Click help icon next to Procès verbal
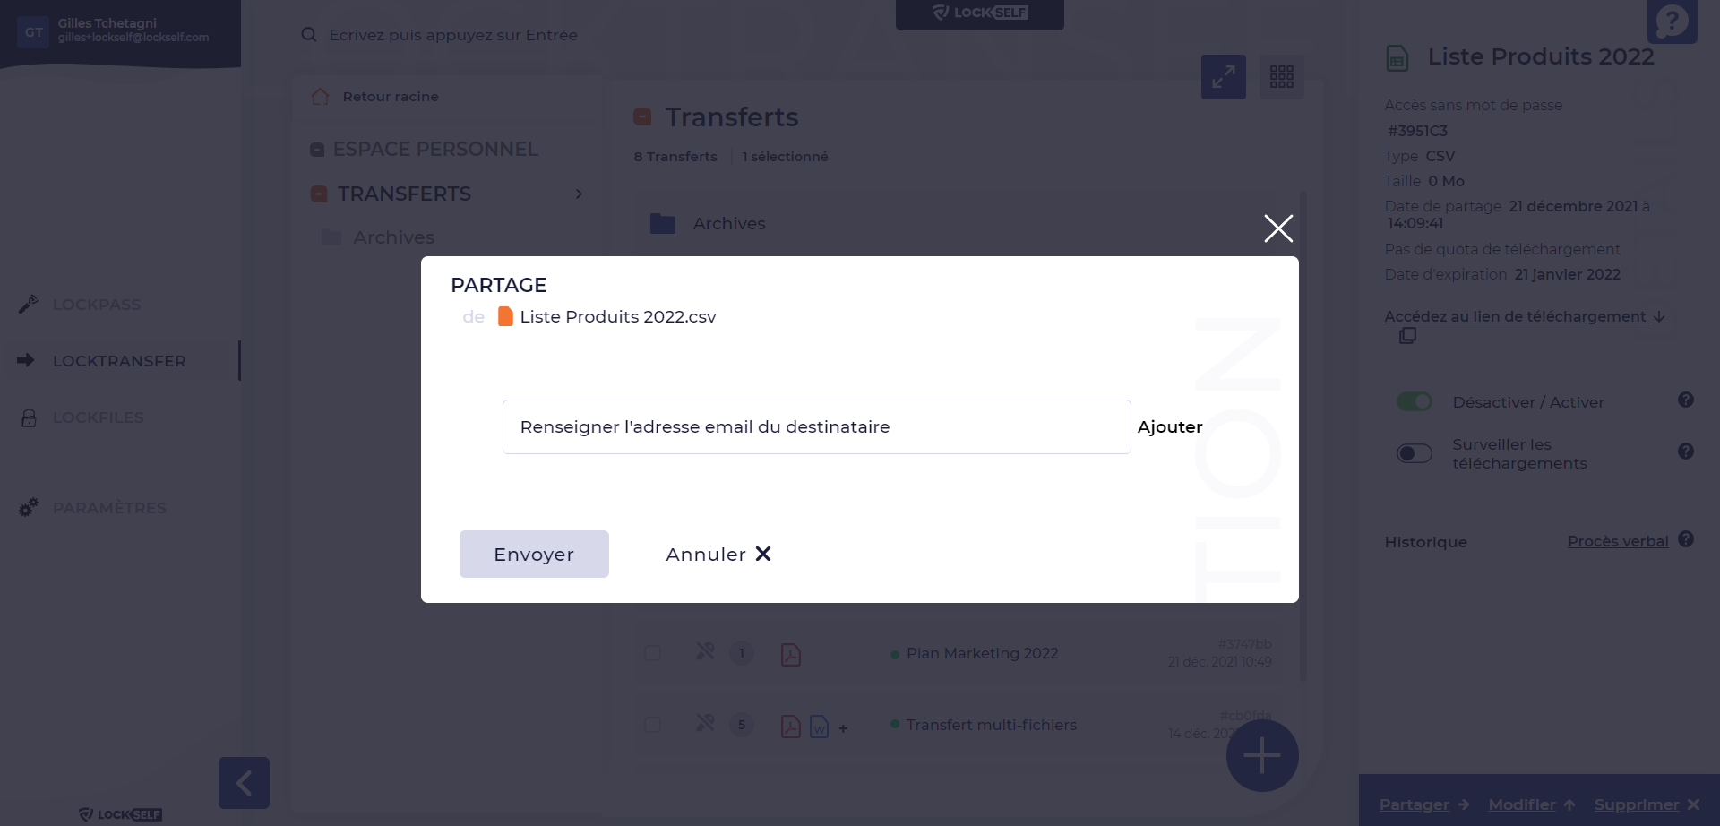 point(1686,539)
